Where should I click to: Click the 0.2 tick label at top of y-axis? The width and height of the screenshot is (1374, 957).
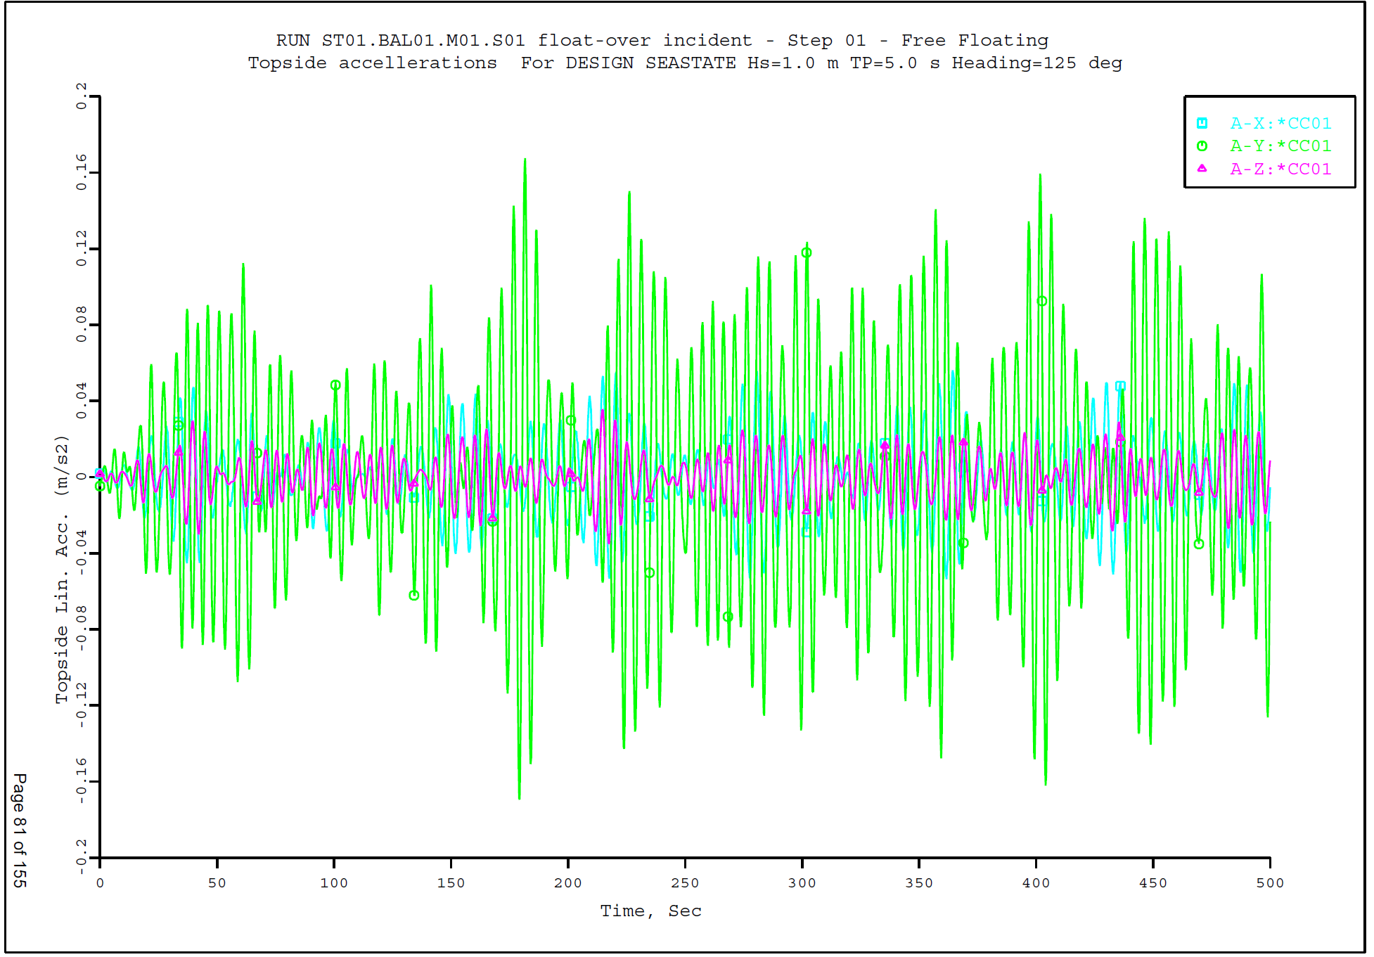[x=82, y=96]
